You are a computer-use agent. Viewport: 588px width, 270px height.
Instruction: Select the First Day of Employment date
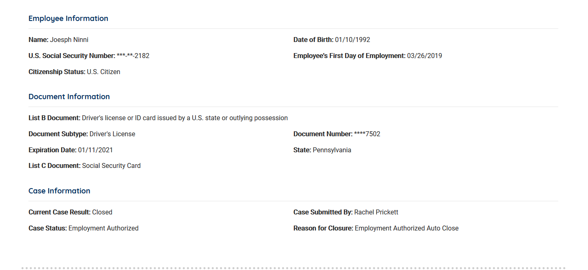(424, 56)
